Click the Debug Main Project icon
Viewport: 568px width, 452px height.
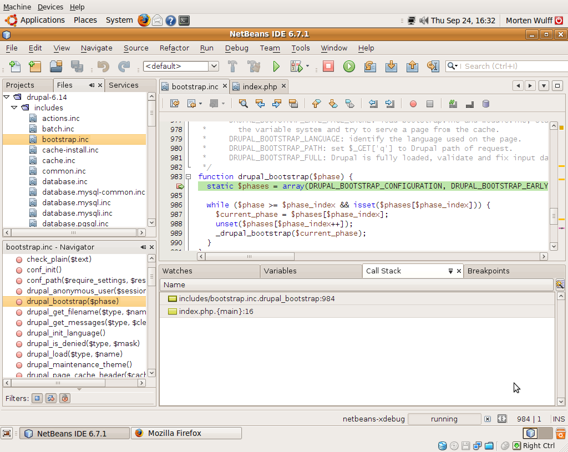[296, 67]
